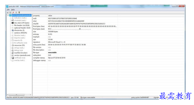Click the property column header
Image resolution: width=194 pixels, height=105 pixels.
pyautogui.click(x=40, y=16)
